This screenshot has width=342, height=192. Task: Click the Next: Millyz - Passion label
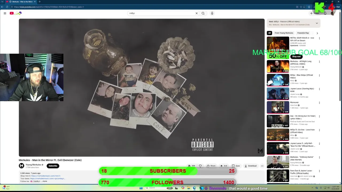point(284,22)
